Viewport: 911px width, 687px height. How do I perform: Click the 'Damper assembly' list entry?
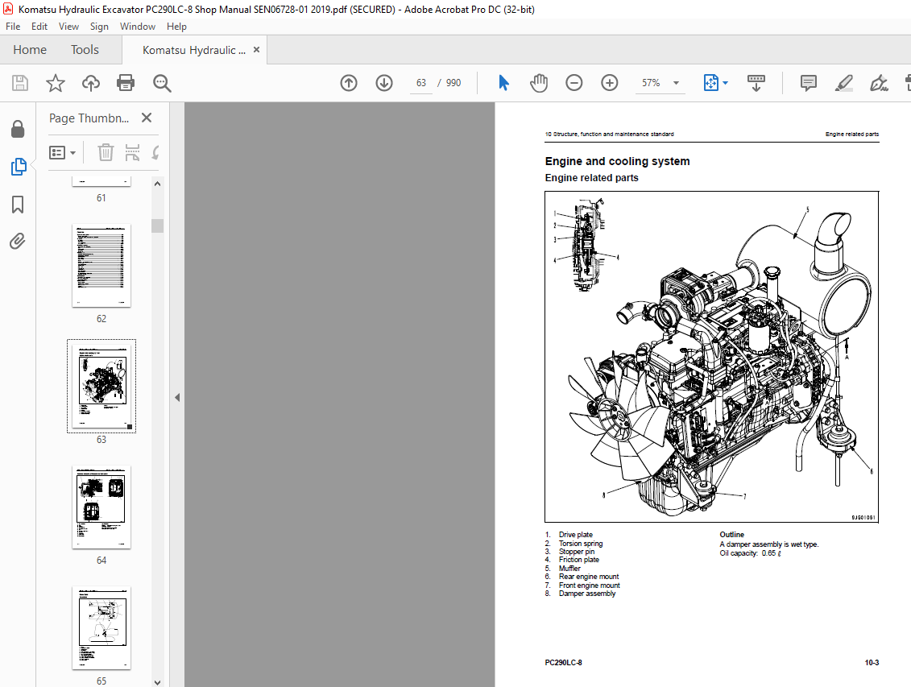587,594
